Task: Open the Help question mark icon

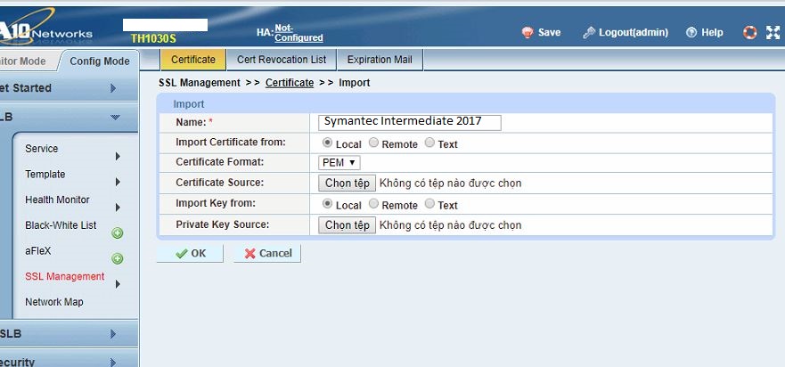Action: (x=691, y=33)
